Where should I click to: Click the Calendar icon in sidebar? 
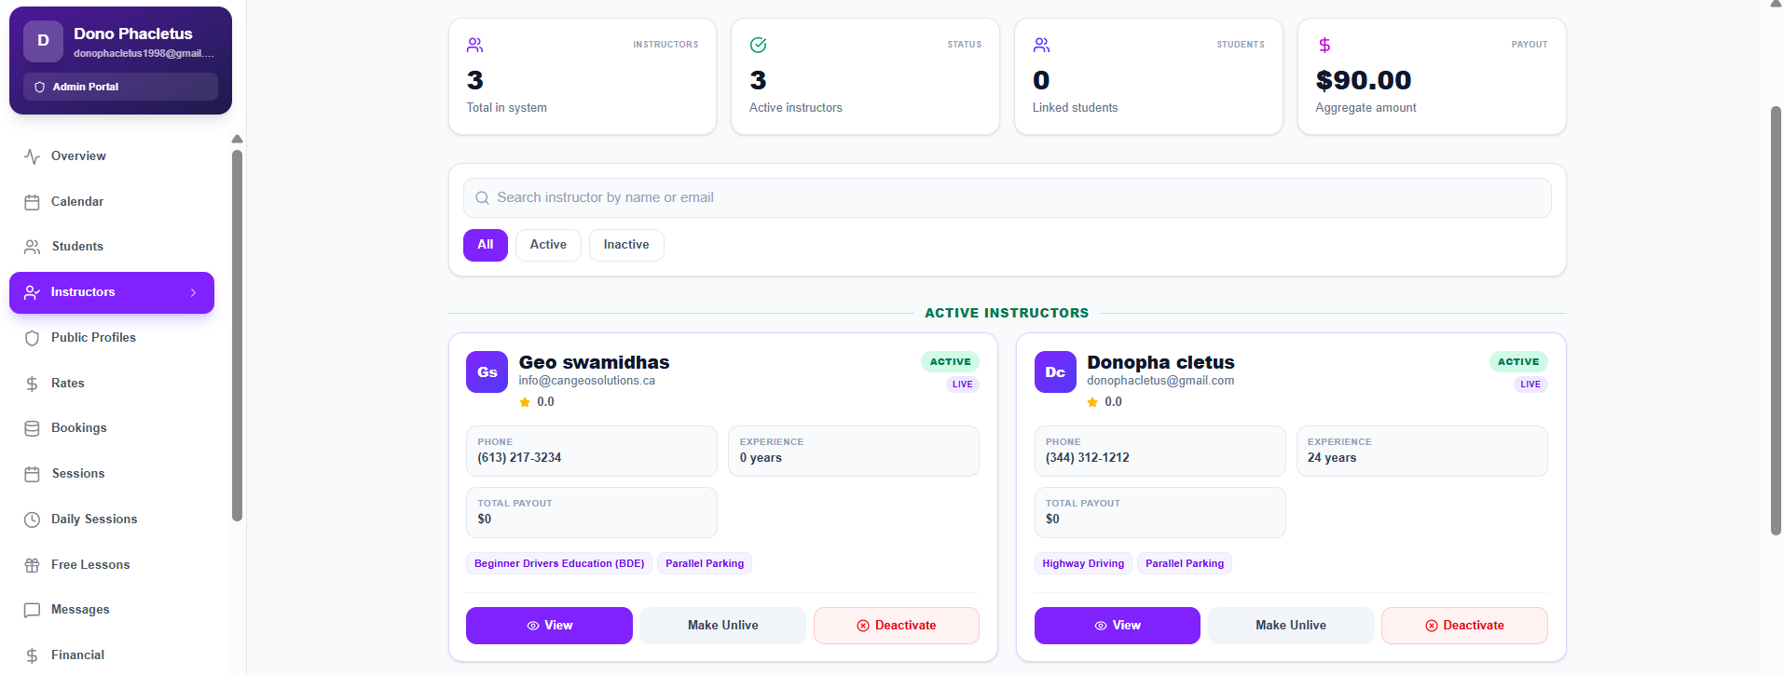[32, 202]
